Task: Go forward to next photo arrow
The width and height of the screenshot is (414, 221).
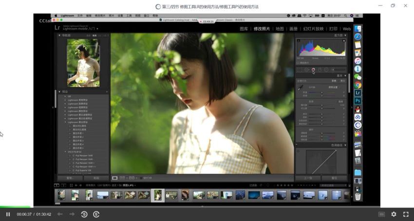Action: tap(80, 185)
